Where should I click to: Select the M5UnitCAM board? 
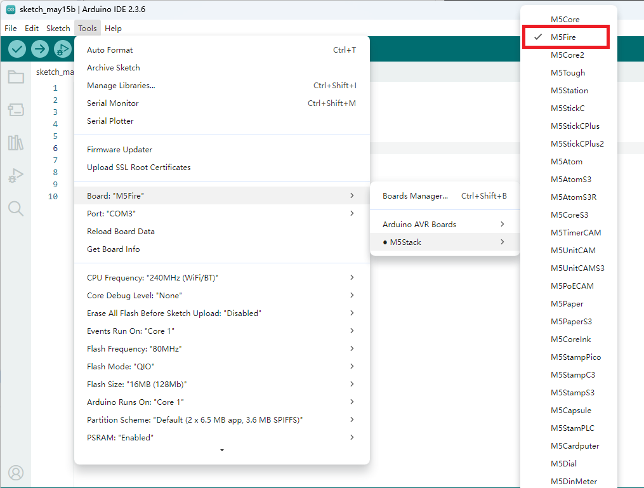pos(569,251)
